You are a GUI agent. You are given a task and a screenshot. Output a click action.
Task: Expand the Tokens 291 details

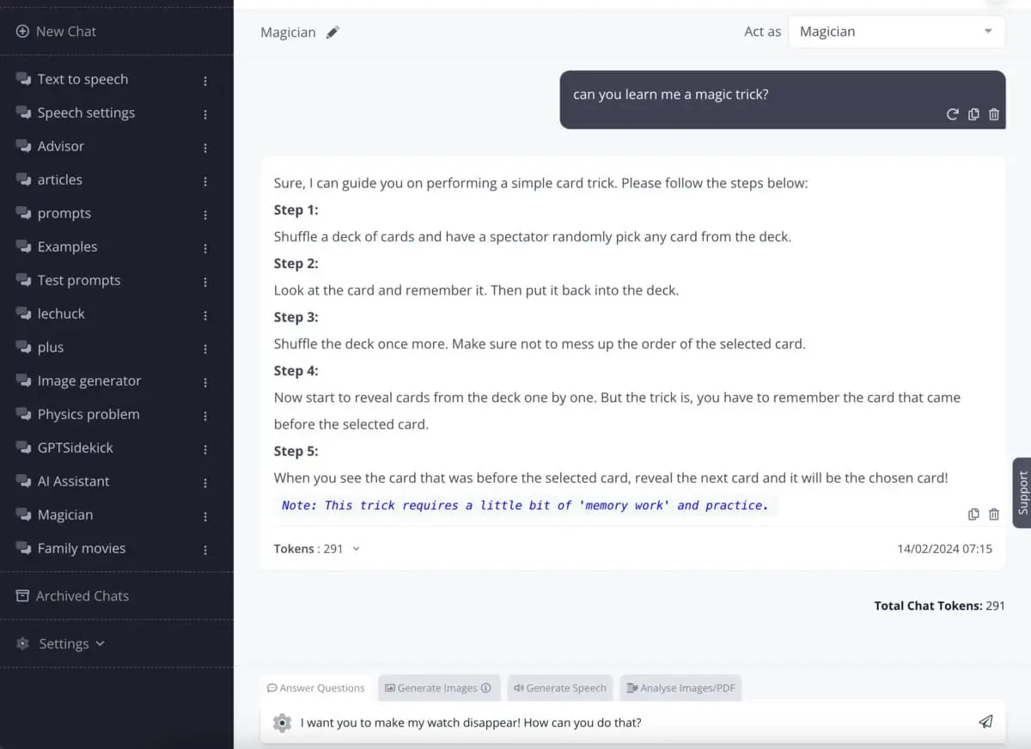pyautogui.click(x=357, y=548)
